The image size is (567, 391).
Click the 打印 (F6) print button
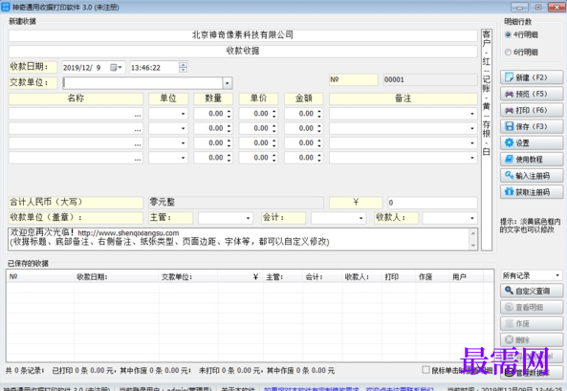coord(532,110)
